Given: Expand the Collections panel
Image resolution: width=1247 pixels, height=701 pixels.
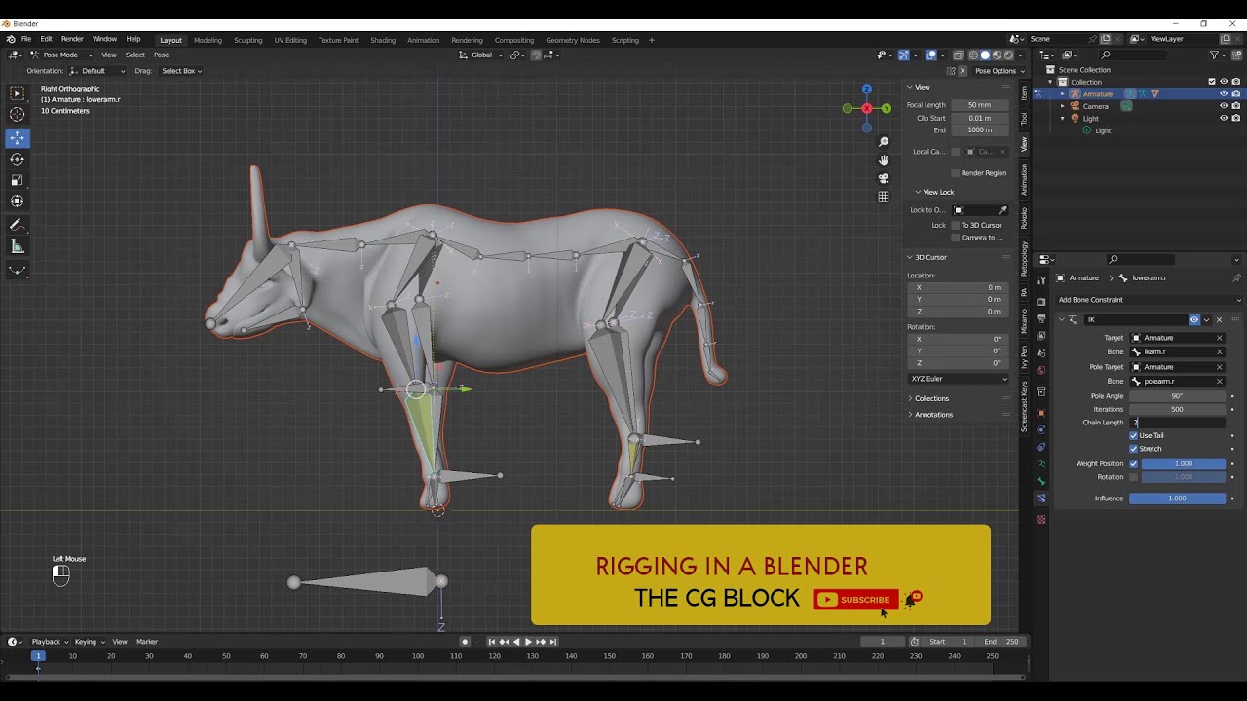Looking at the screenshot, I should point(931,398).
